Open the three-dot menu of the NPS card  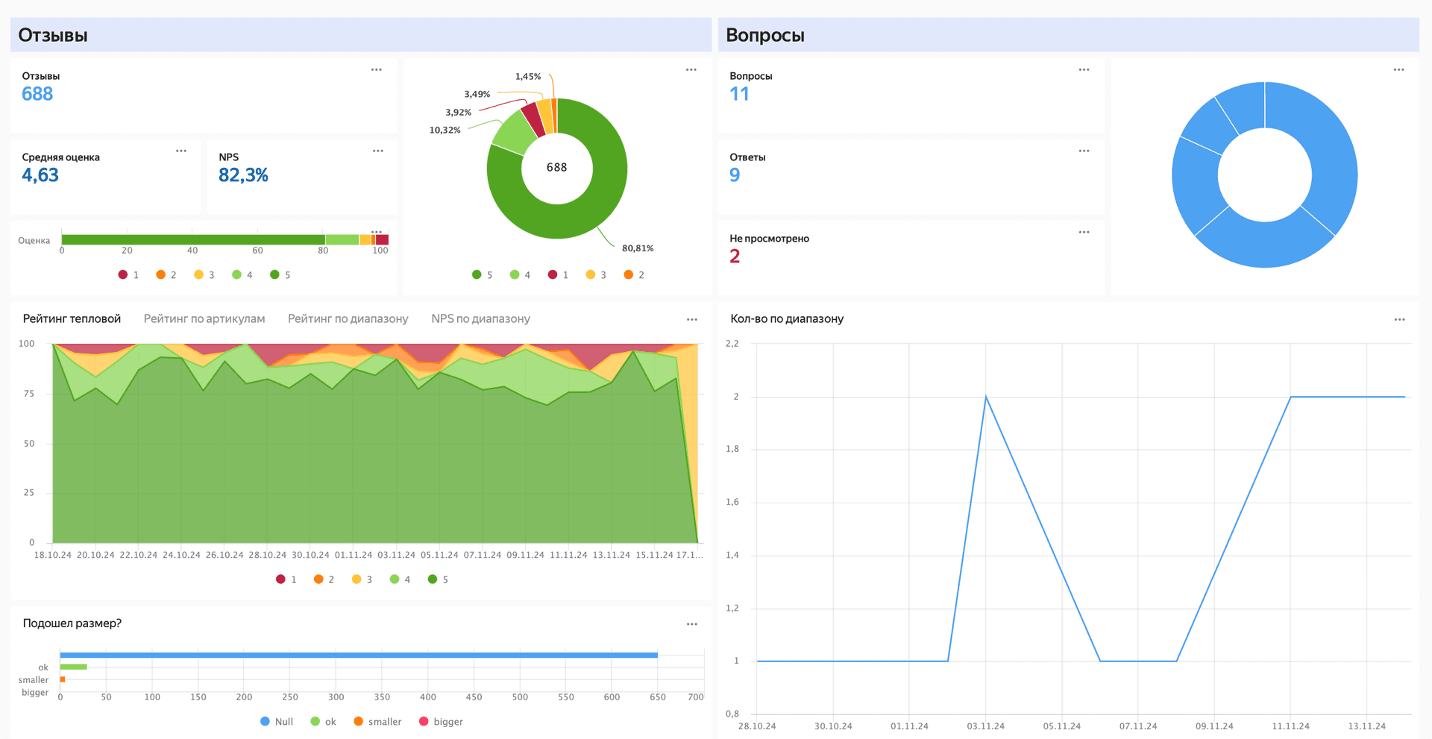(x=378, y=151)
